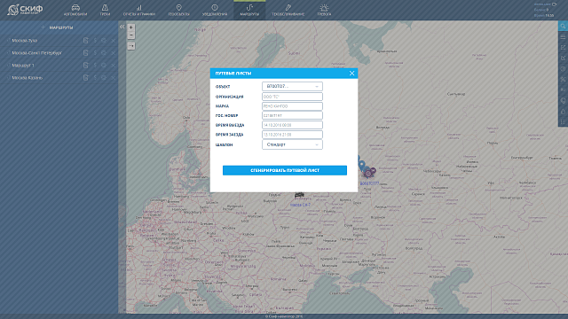Click Сгенерировать путевой лист button
The height and width of the screenshot is (319, 568).
click(x=285, y=170)
